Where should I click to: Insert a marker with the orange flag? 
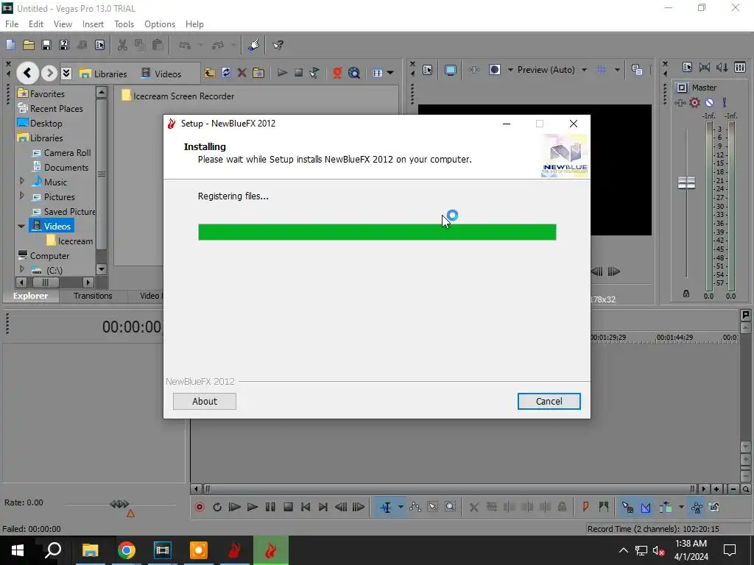tap(585, 507)
